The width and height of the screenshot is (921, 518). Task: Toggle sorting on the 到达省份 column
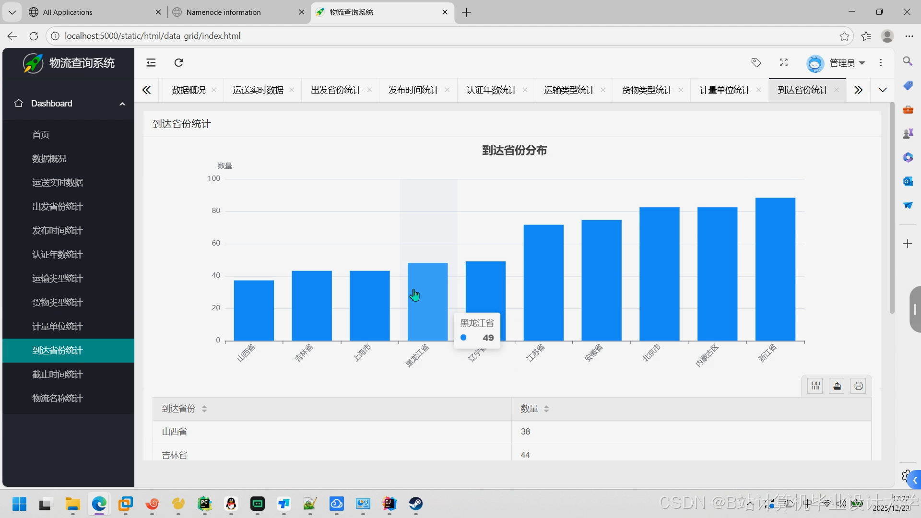point(204,409)
